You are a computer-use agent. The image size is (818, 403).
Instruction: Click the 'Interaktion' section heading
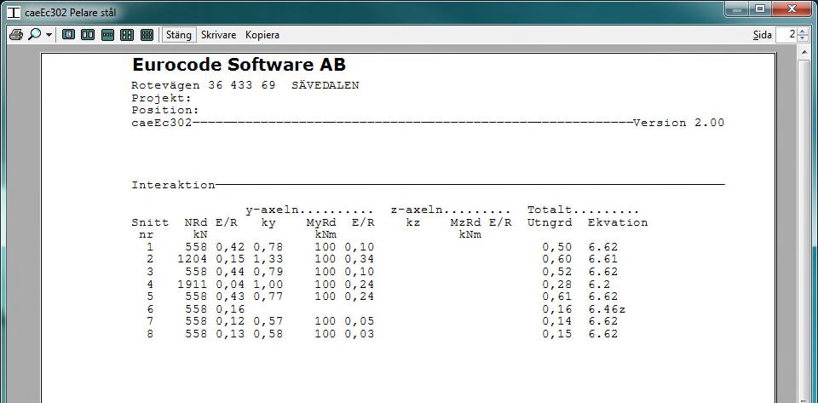tap(173, 185)
